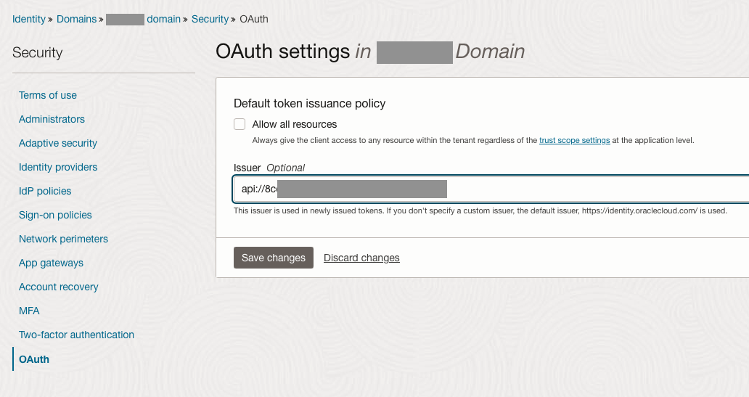Select MFA in Security sidebar
749x397 pixels.
pos(29,311)
